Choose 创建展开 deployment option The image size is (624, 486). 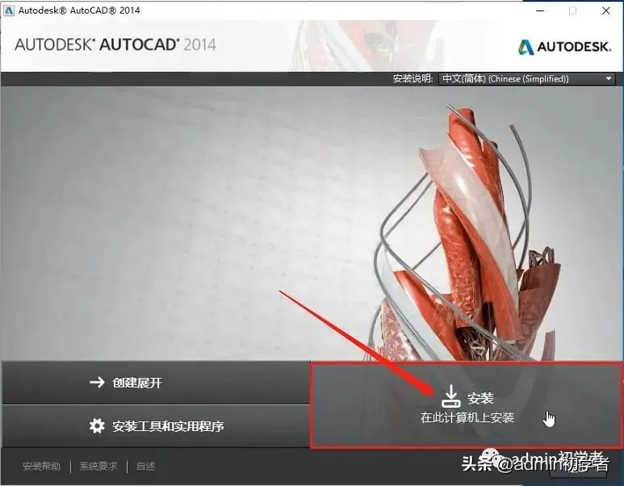(x=156, y=383)
